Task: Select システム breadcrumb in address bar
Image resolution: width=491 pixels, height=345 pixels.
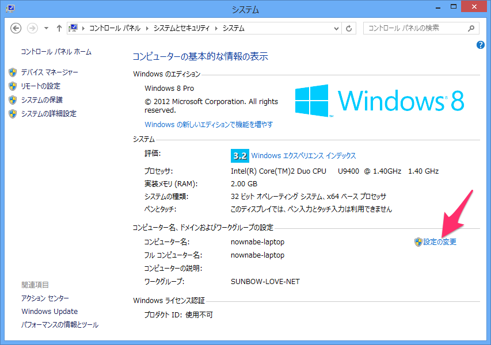Action: (x=233, y=28)
